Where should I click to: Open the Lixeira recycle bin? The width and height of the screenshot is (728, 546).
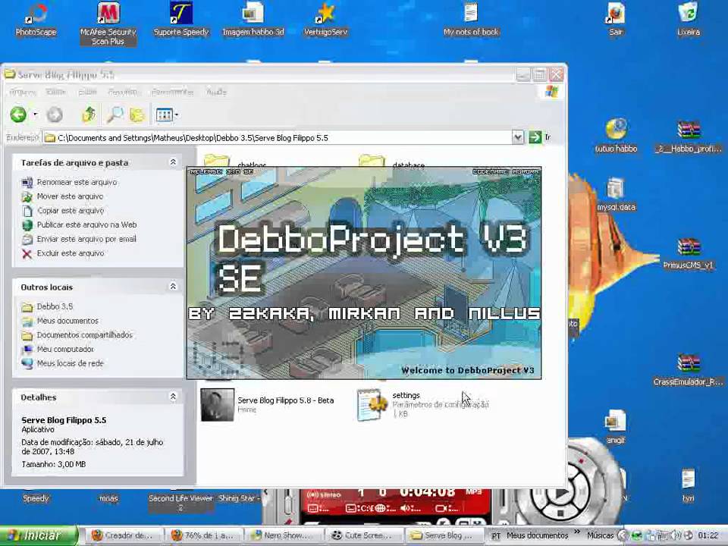[x=688, y=20]
